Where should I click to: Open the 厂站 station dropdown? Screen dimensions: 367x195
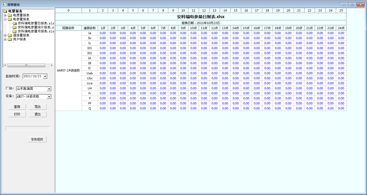coord(49,89)
